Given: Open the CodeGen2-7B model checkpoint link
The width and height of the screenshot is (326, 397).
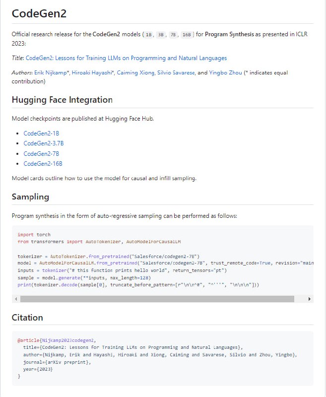Looking at the screenshot, I should tap(41, 153).
